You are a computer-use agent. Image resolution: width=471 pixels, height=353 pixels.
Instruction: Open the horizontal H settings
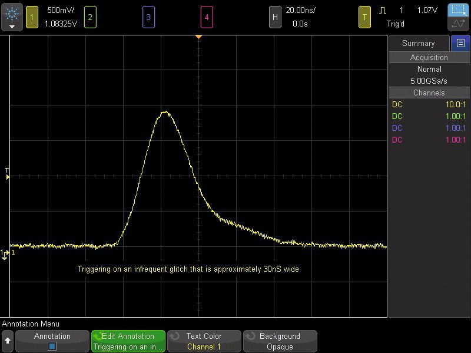pos(274,17)
